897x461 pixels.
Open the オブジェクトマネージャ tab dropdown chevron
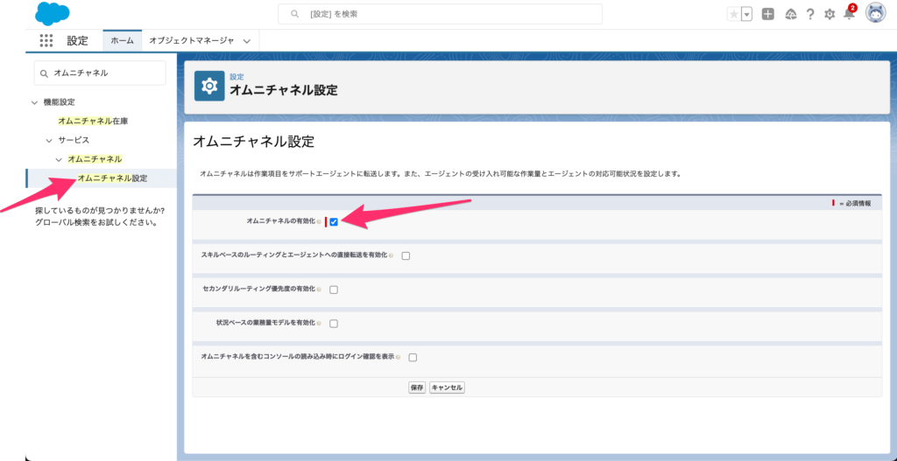tap(246, 41)
